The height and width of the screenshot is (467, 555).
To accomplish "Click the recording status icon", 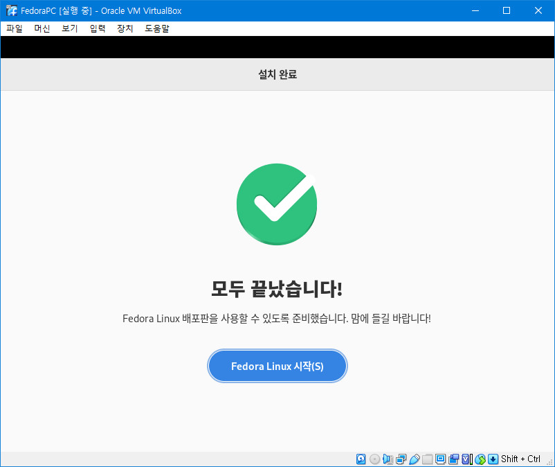I will coord(454,459).
